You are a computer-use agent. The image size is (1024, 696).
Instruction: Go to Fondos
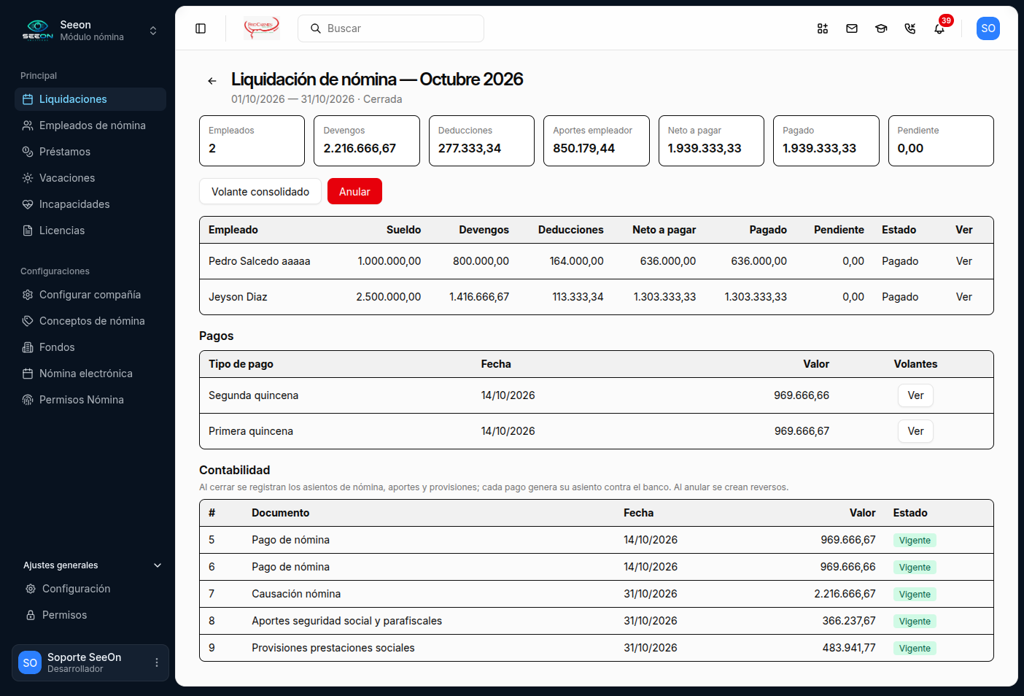pyautogui.click(x=90, y=347)
